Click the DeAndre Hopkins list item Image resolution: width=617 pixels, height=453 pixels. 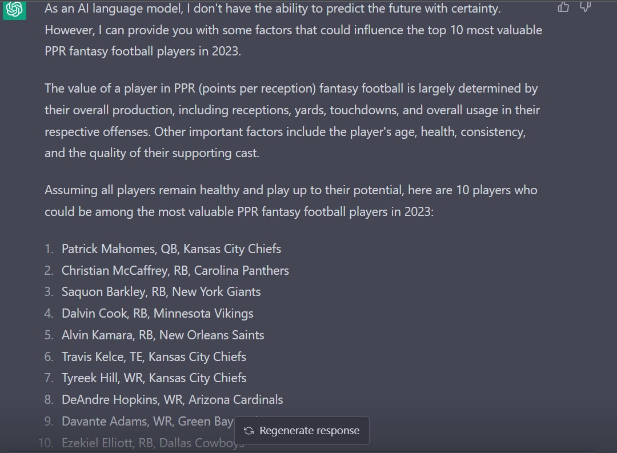pos(172,400)
